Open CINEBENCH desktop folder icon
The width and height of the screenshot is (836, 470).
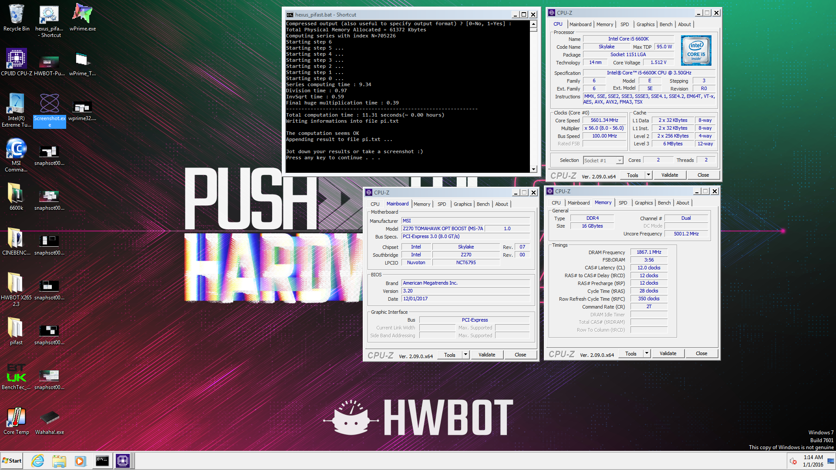click(16, 242)
